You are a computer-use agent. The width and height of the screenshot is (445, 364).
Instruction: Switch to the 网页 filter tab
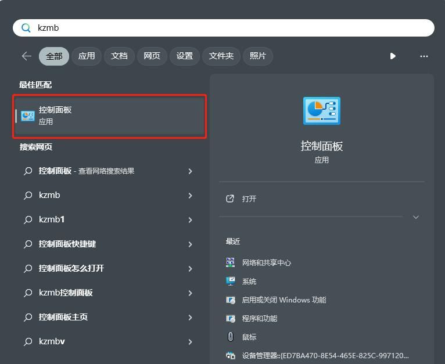point(152,56)
